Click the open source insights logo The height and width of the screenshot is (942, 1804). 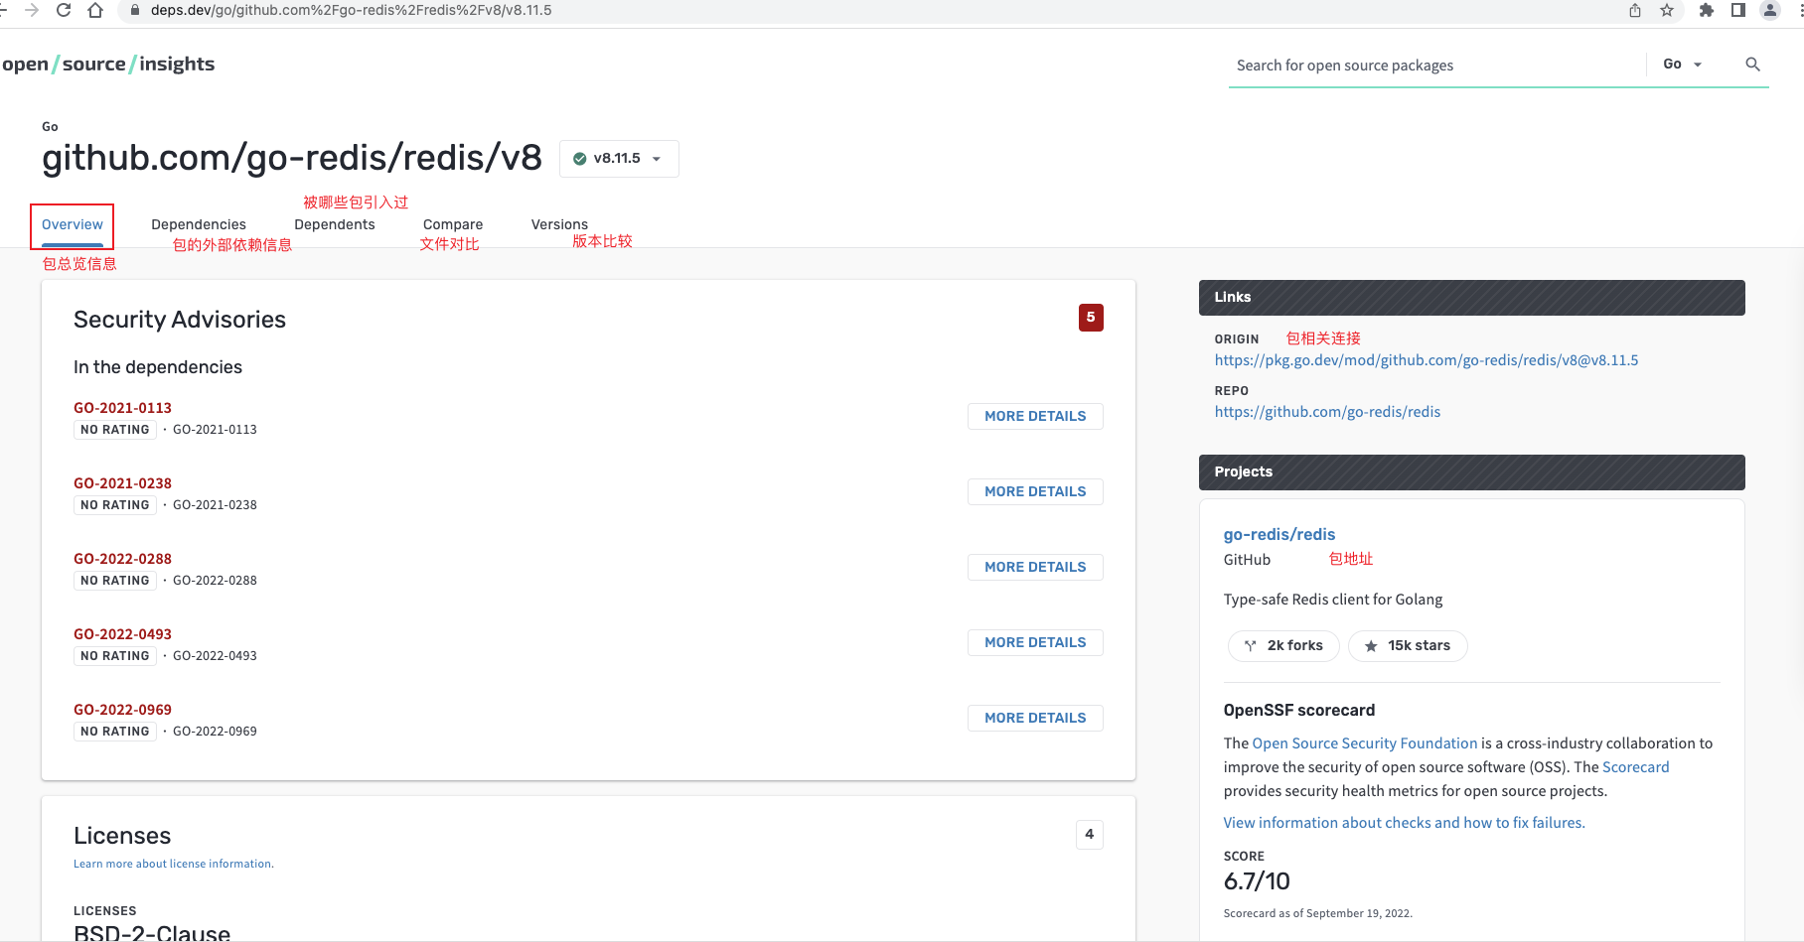click(107, 65)
